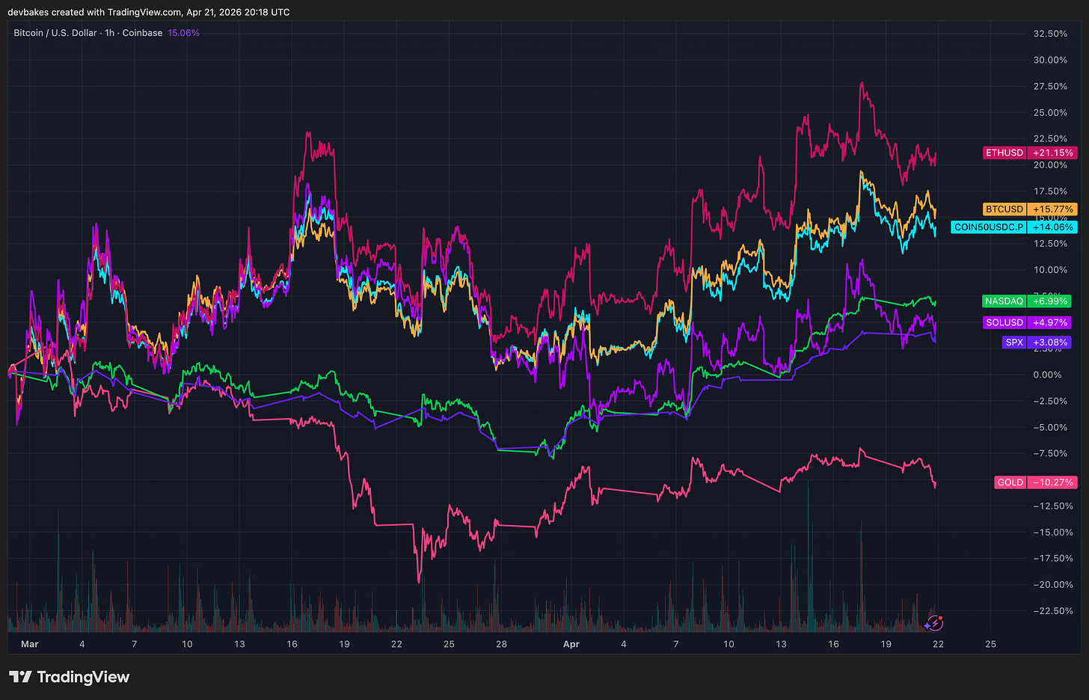Click the −10.27% GOLD value tag
The height and width of the screenshot is (700, 1089).
click(1052, 482)
